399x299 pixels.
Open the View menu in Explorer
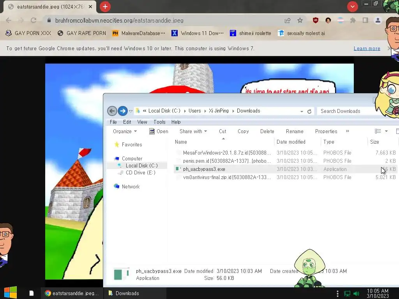click(142, 122)
